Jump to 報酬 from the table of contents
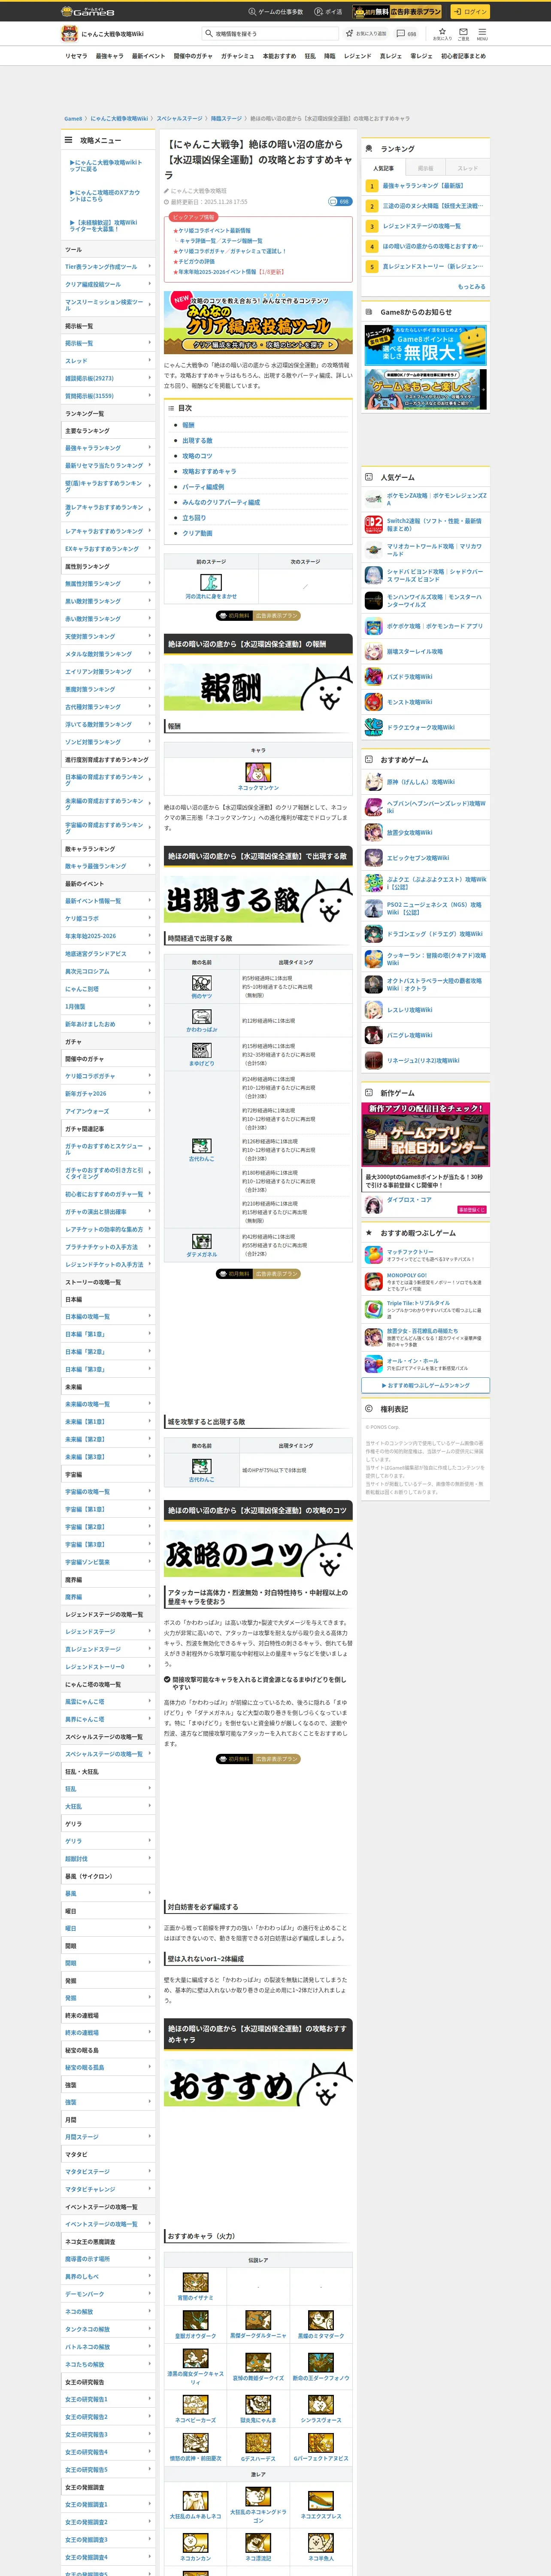Image resolution: width=551 pixels, height=2576 pixels. (188, 425)
